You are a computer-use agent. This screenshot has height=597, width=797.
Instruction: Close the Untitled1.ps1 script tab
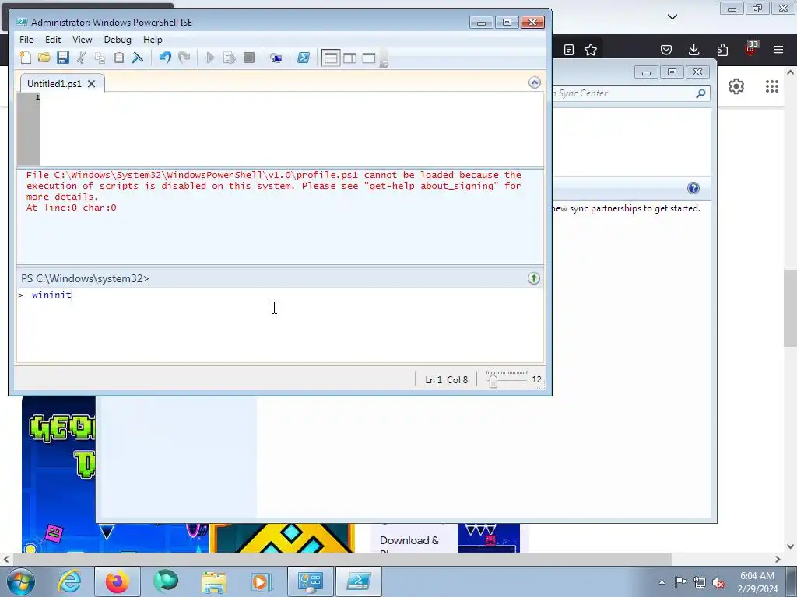tap(92, 84)
